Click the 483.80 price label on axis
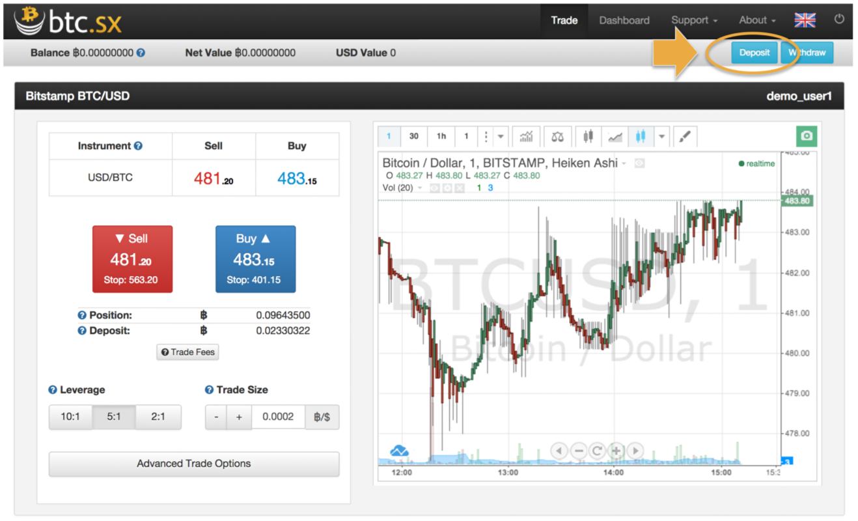The image size is (858, 521). pos(797,201)
